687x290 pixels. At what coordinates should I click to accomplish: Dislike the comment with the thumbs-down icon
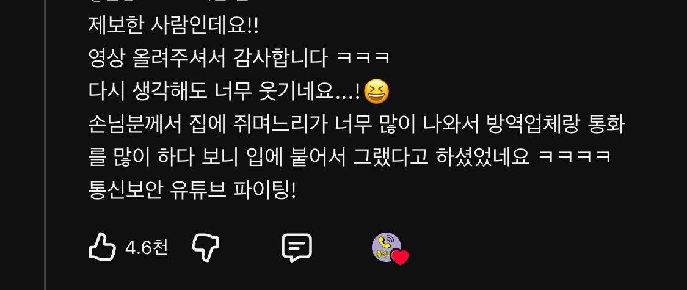[205, 247]
